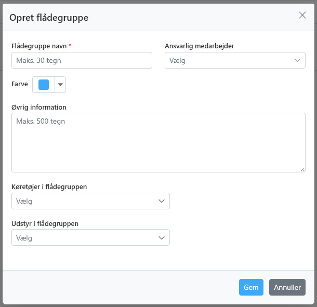Click the Øvrig information label

(x=39, y=107)
